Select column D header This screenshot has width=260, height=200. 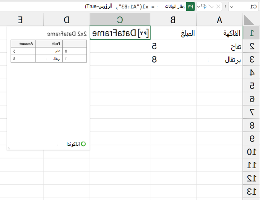(67, 20)
